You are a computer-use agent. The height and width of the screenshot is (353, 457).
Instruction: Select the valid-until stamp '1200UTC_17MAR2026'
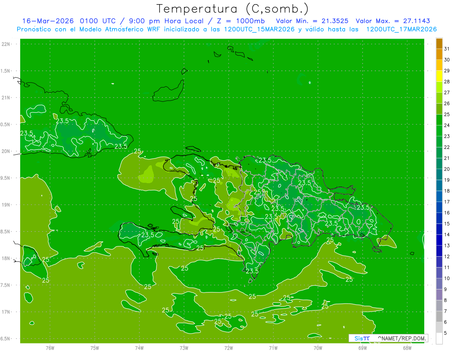401,29
